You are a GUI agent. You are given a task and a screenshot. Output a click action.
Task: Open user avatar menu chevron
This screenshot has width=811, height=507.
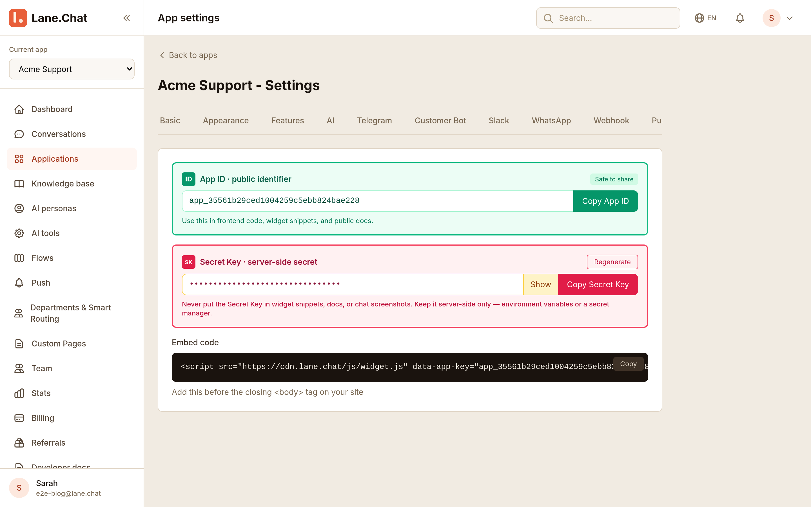coord(790,18)
